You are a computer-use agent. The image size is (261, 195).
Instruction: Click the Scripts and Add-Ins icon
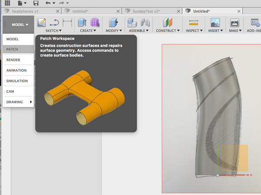coord(255,23)
